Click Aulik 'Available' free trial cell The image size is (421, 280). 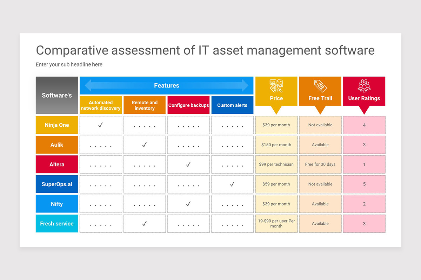pyautogui.click(x=320, y=145)
